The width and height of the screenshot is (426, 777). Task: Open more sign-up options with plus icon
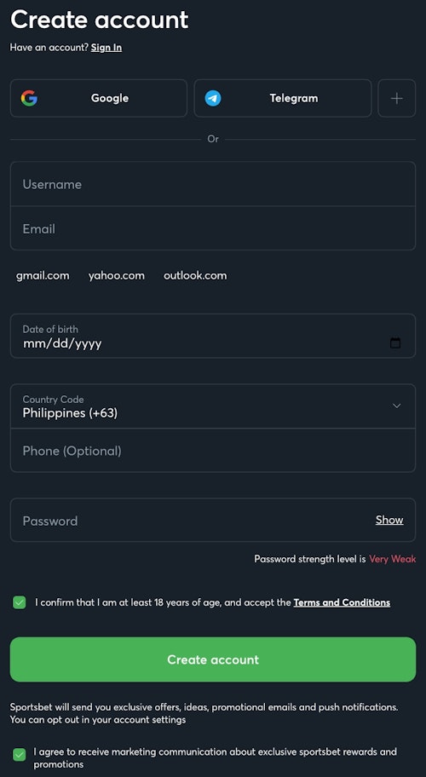(397, 98)
